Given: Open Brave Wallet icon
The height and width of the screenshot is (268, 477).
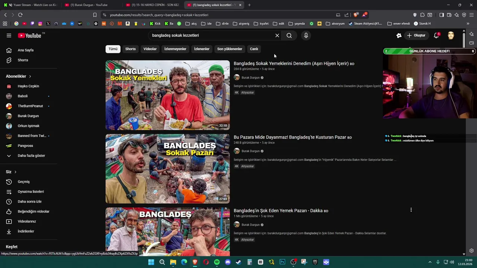Looking at the screenshot, I should (449, 15).
